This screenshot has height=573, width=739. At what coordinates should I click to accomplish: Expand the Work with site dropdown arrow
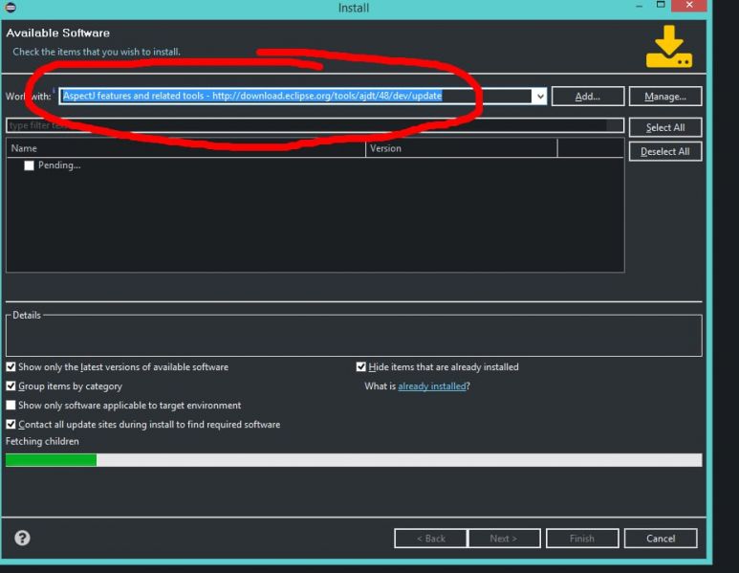[x=539, y=97]
